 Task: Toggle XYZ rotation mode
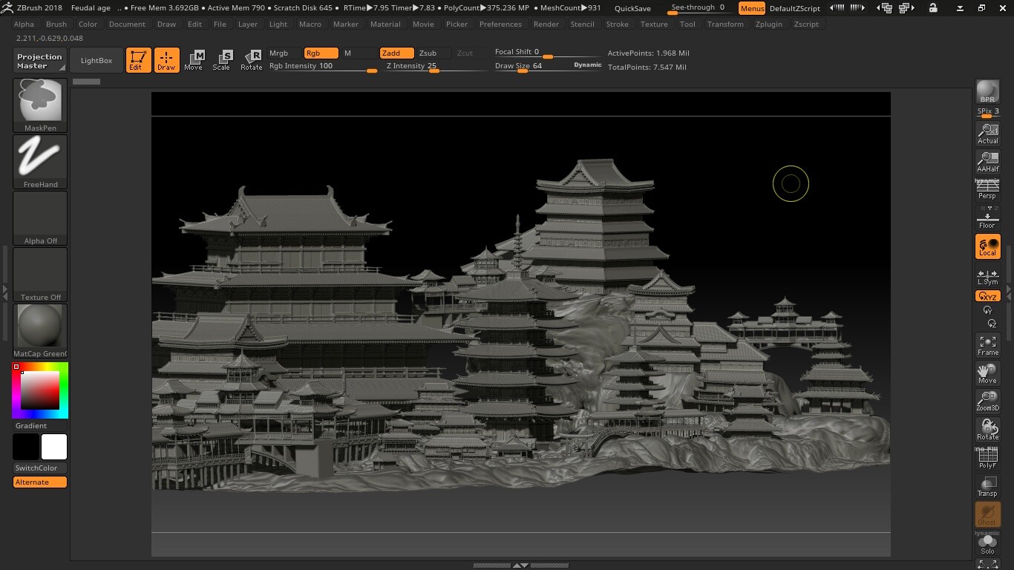(x=987, y=296)
